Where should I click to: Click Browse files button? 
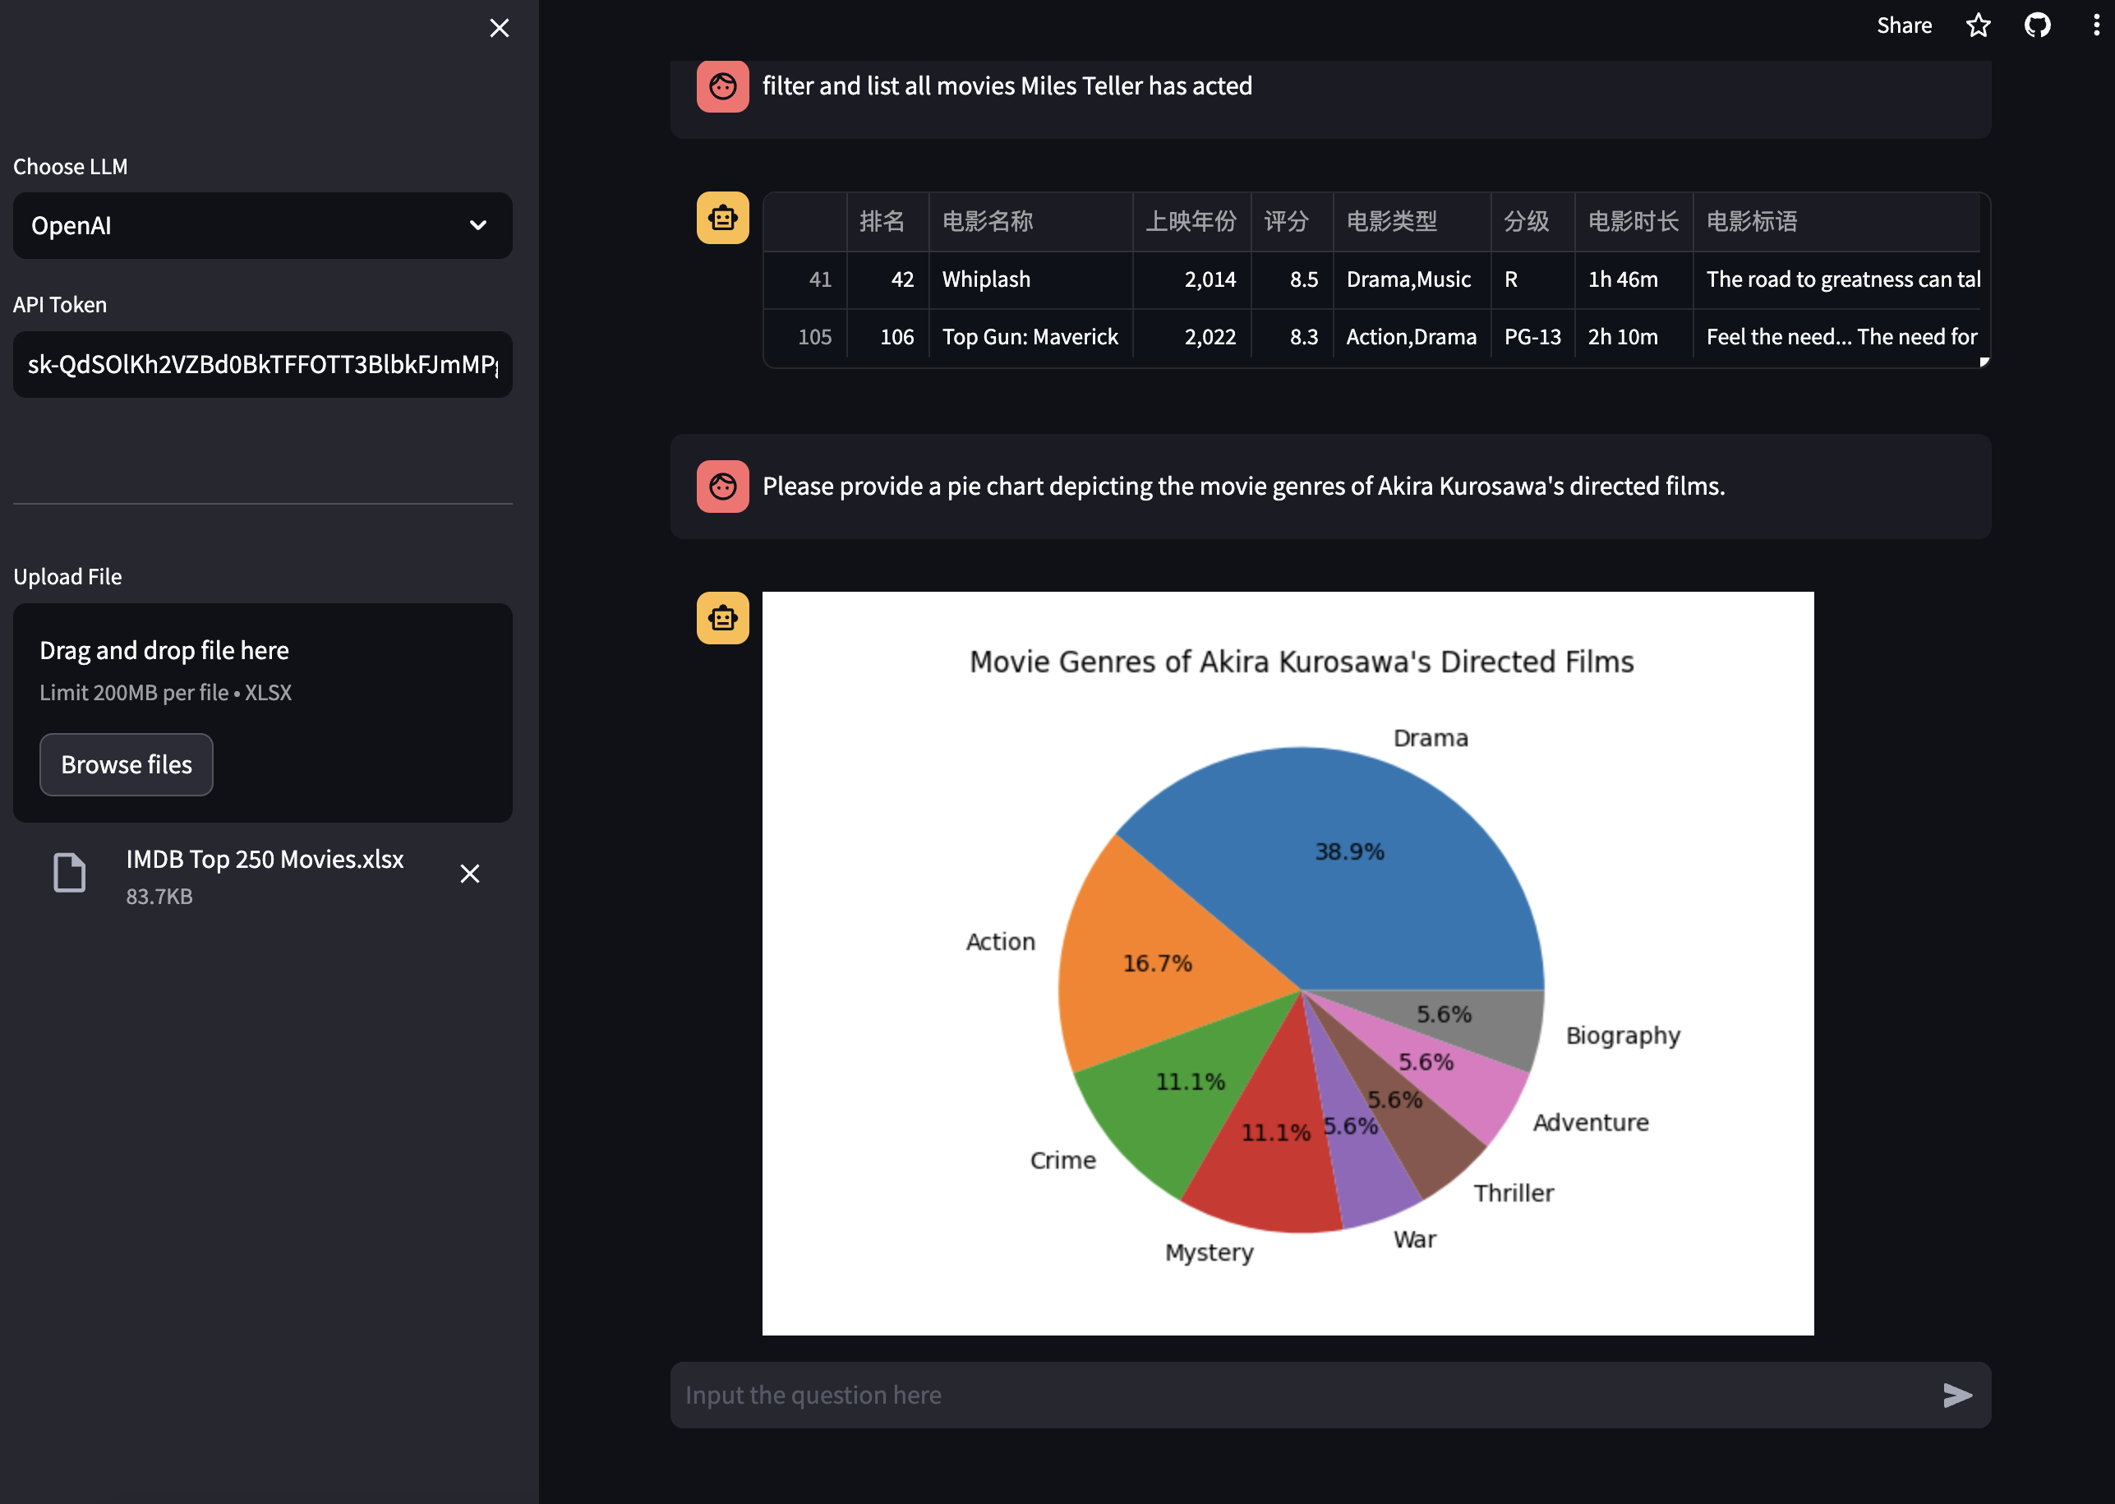coord(126,764)
